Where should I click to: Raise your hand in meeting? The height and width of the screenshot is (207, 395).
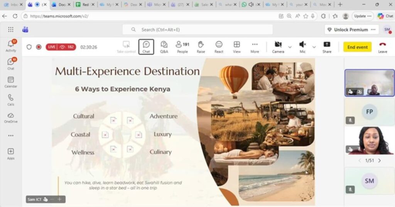coord(201,47)
